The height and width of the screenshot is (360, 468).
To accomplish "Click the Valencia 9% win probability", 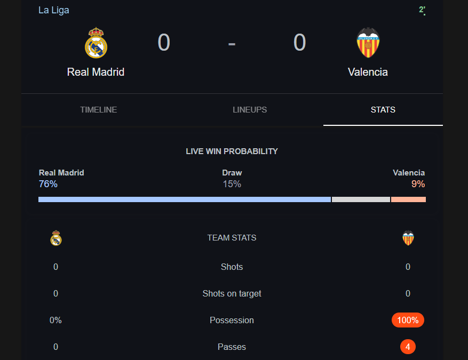I will pyautogui.click(x=418, y=184).
